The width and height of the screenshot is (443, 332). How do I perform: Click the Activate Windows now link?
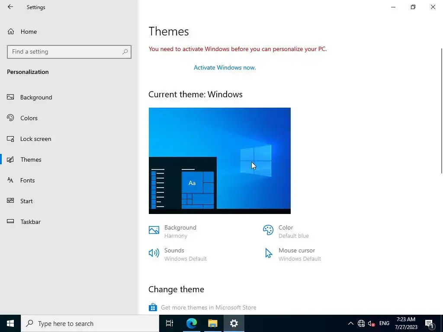(x=225, y=67)
